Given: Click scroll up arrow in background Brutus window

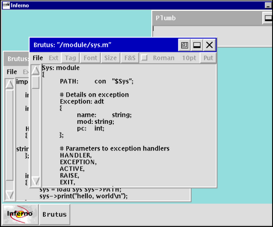Looking at the screenshot, I should point(9,84).
